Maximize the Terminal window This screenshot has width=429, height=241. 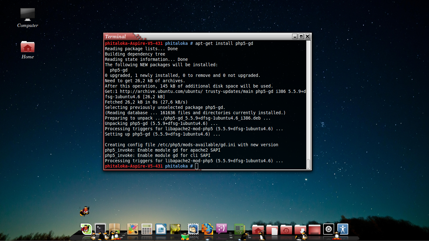[301, 36]
